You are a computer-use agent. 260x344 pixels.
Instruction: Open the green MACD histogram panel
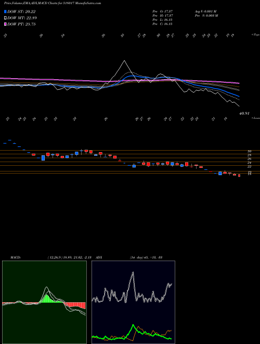[x=44, y=302]
